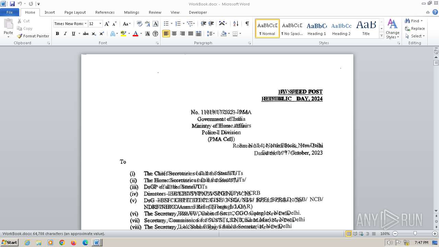The width and height of the screenshot is (439, 247).
Task: Toggle Superscript formatting
Action: tap(102, 34)
